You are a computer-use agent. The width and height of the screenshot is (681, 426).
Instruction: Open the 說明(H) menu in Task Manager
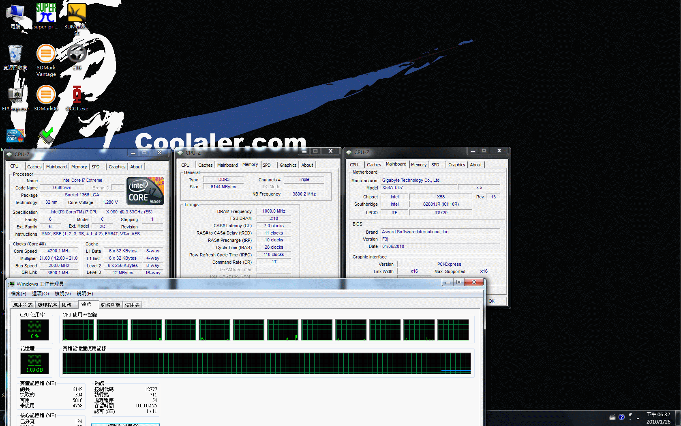pyautogui.click(x=85, y=294)
